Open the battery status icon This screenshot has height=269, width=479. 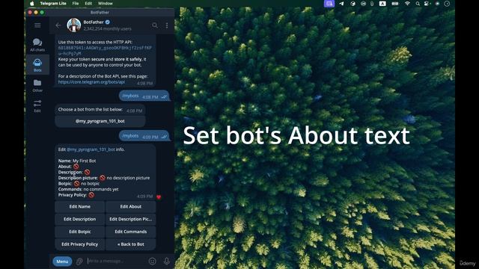click(395, 3)
